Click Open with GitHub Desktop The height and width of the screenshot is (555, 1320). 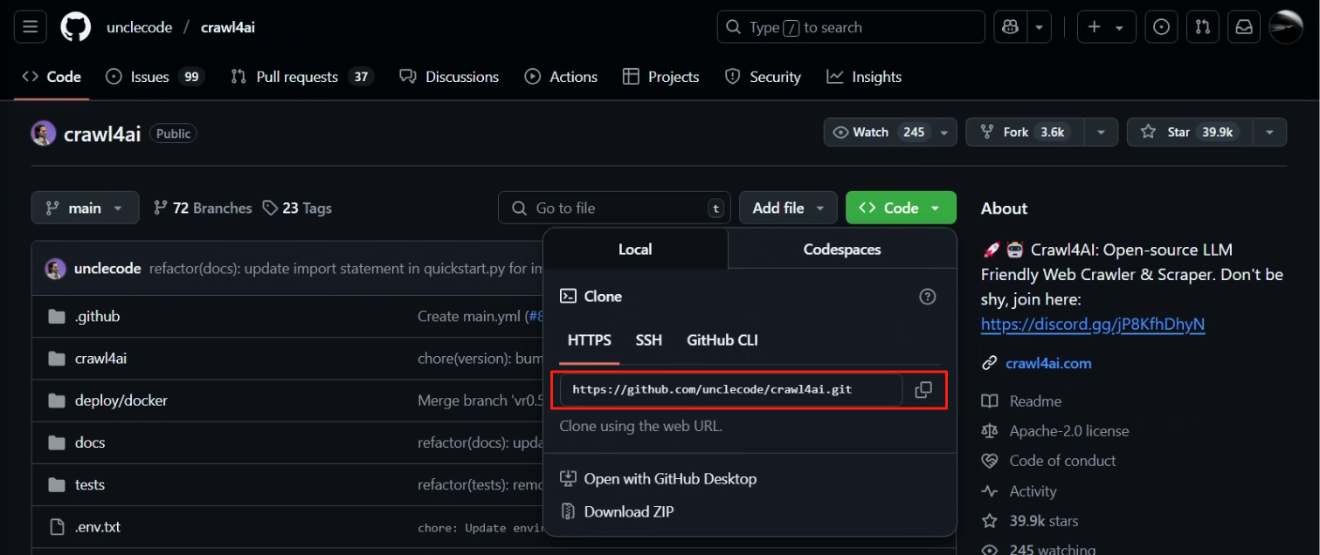point(658,478)
